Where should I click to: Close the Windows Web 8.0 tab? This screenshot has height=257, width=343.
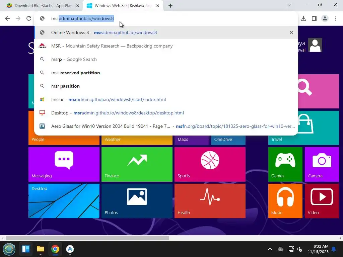[x=158, y=6]
